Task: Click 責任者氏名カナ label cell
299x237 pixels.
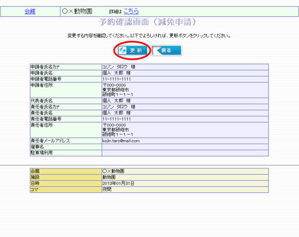Action: (x=66, y=107)
